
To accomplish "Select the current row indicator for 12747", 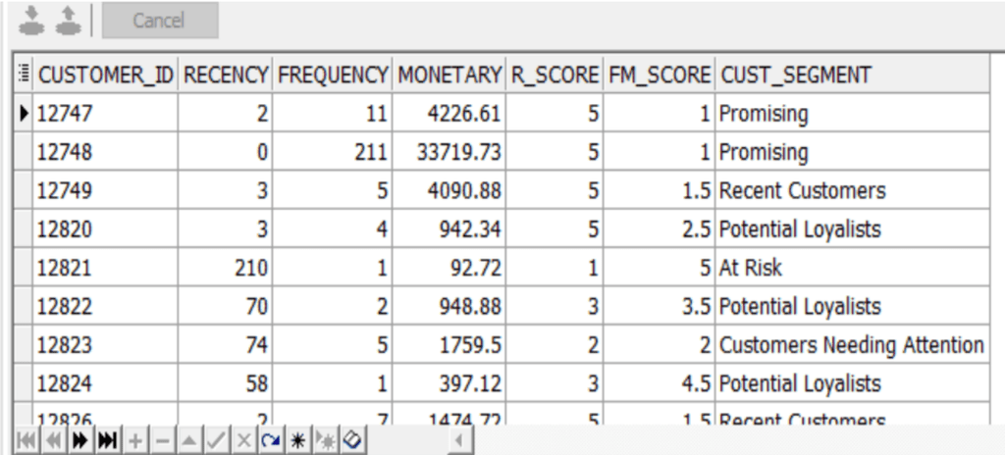I will 24,114.
